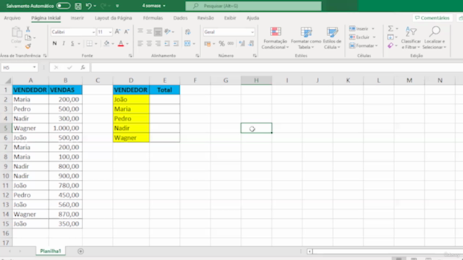Open Formatação Condicional menu
This screenshot has width=463, height=260.
(x=275, y=38)
